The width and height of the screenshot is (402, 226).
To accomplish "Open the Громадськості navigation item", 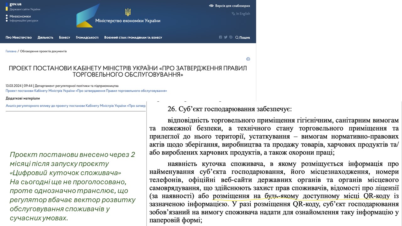I will click(x=87, y=37).
